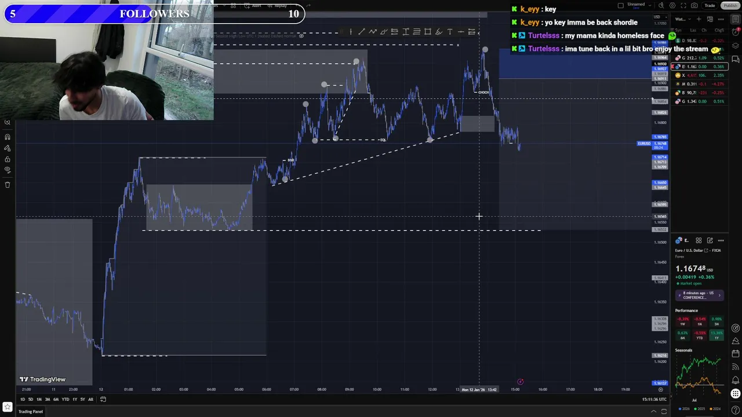Viewport: 742px width, 417px height.
Task: Select watchlist row G 1.34 with 0.51%
Action: click(700, 101)
